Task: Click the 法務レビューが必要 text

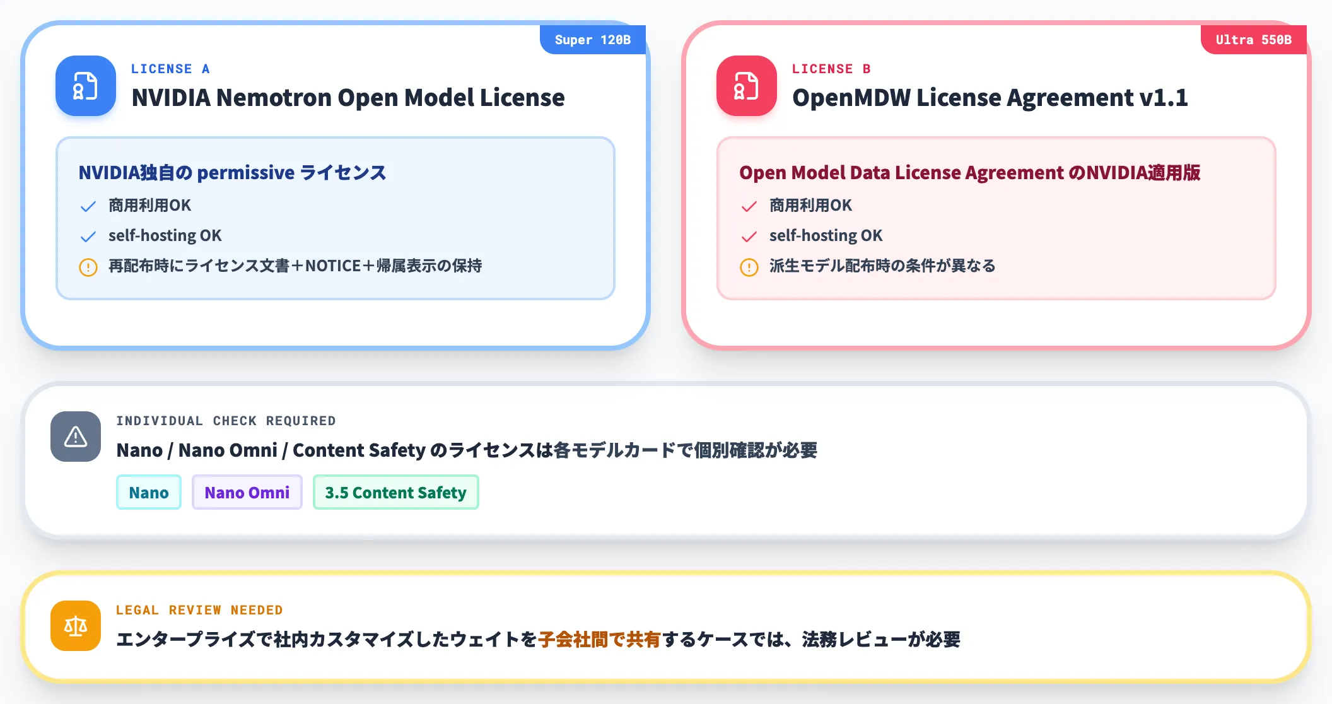Action: (881, 640)
